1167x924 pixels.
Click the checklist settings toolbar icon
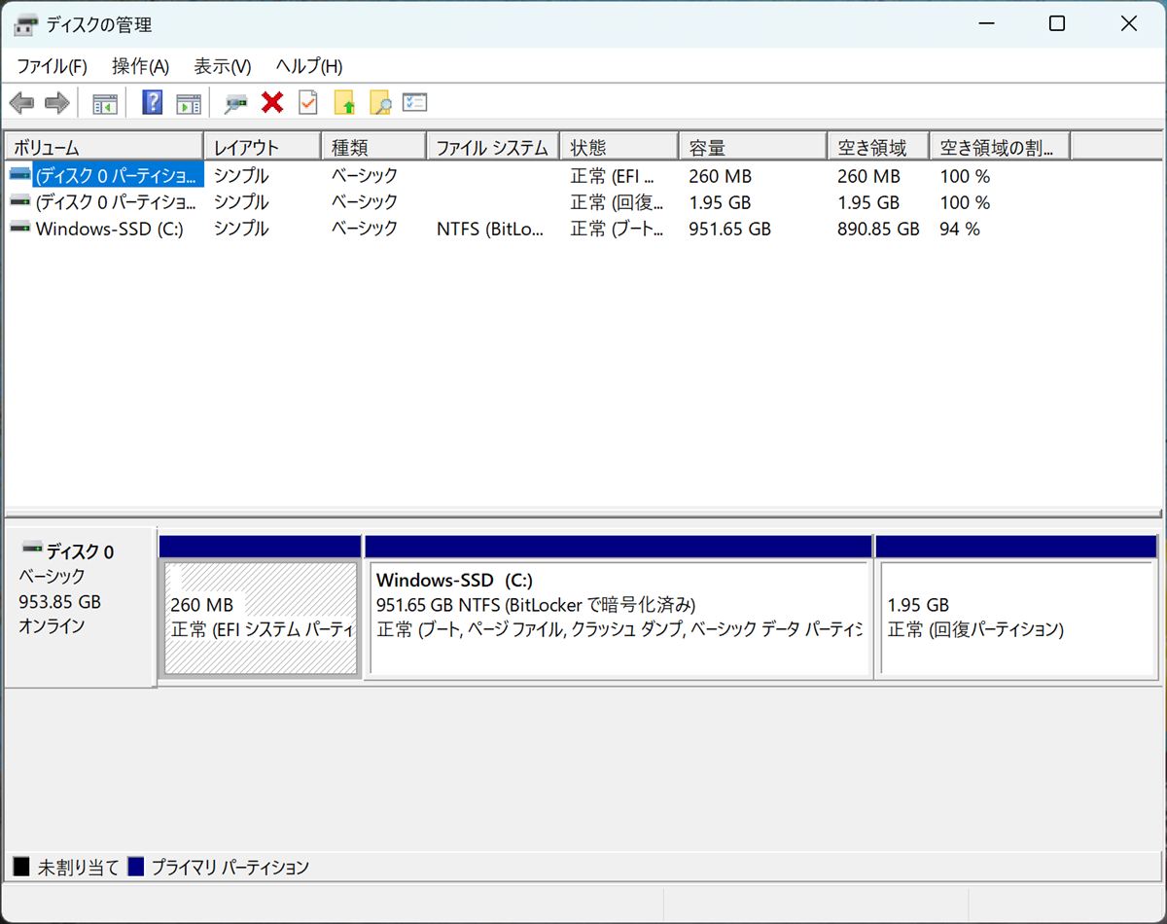415,102
